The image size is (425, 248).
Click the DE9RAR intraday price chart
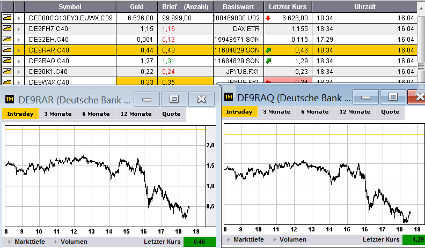click(x=105, y=176)
